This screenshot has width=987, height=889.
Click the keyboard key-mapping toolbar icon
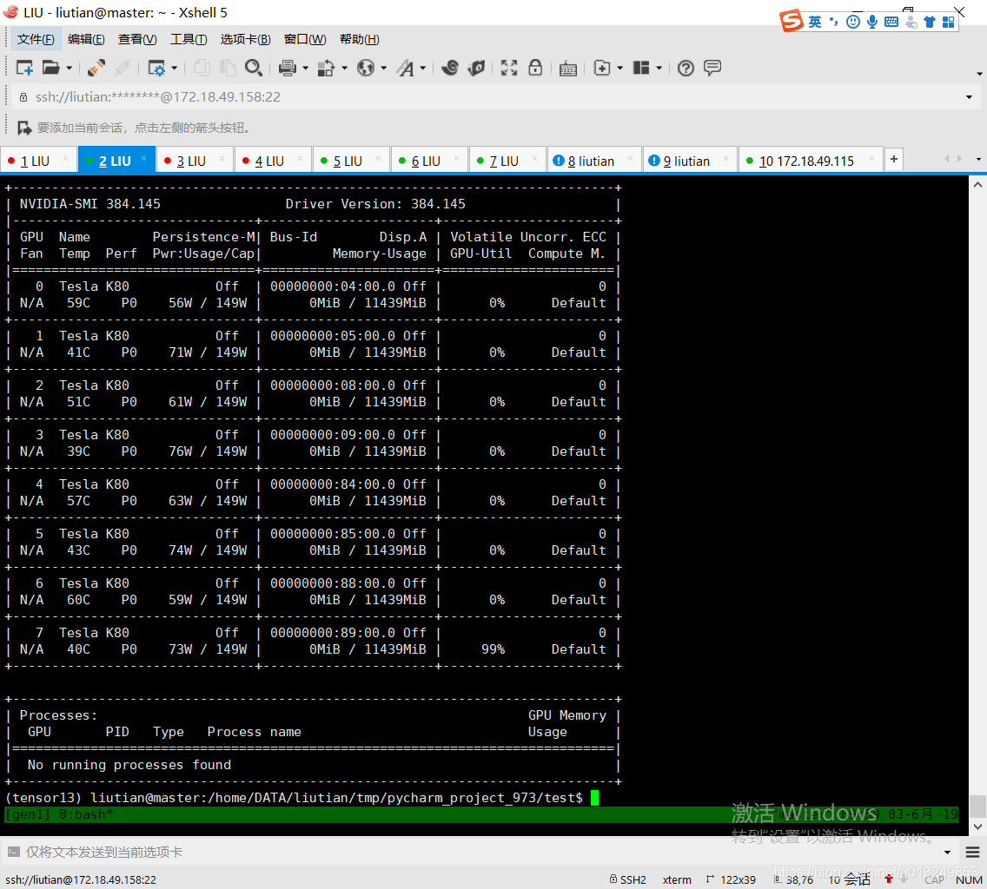[567, 68]
